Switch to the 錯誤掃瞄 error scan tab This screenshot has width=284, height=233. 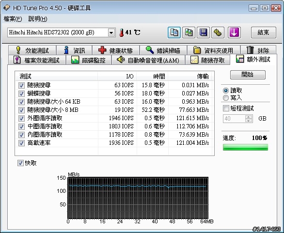(163, 50)
